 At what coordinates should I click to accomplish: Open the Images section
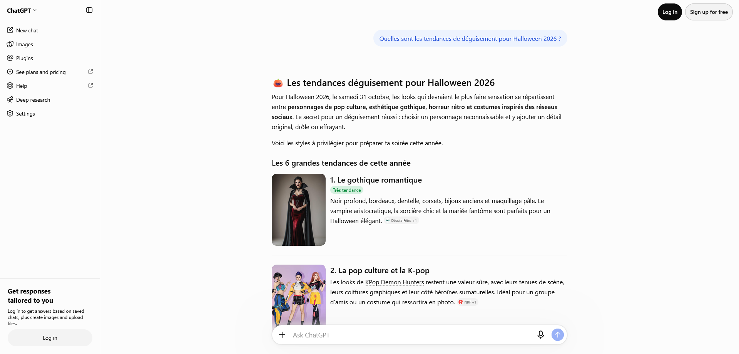50,44
